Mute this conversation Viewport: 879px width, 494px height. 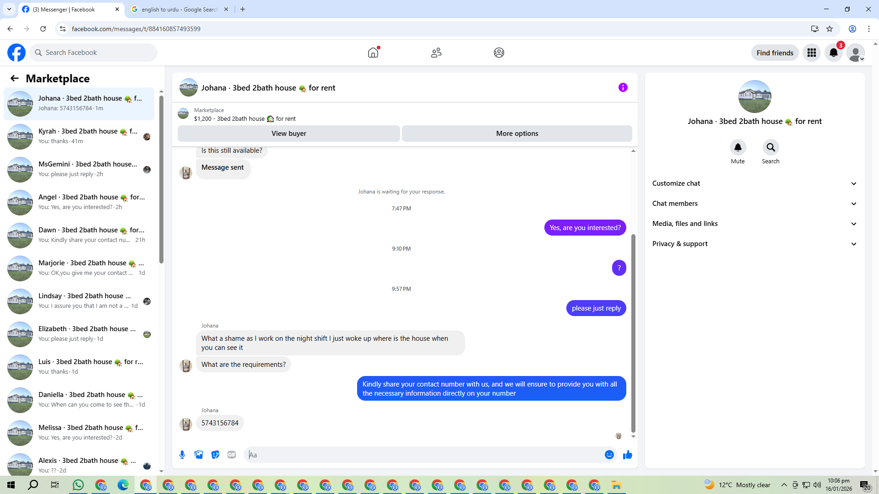(738, 148)
